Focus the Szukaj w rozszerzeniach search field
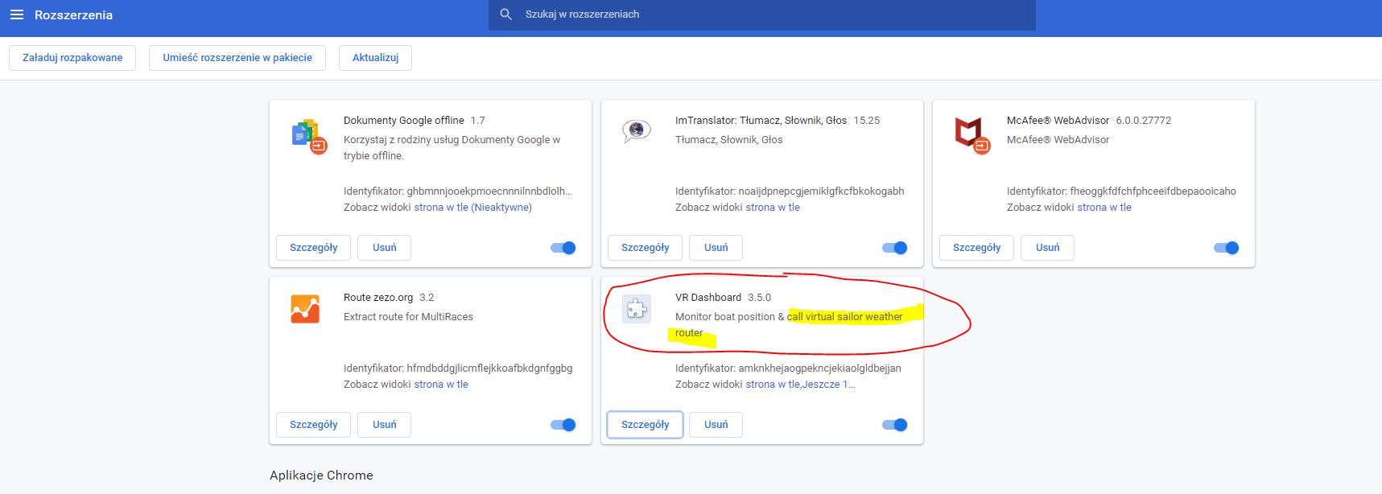The height and width of the screenshot is (494, 1382). (x=762, y=14)
